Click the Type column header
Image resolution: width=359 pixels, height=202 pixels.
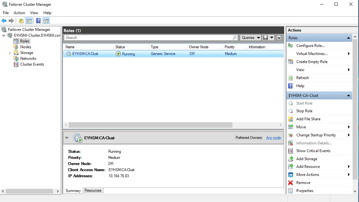point(168,47)
